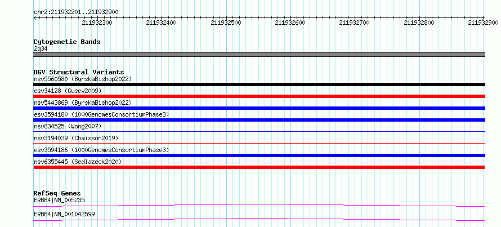Screen dimensions: 501x227
Task: Click the blue bar of esv3594186
Action: 259,155
